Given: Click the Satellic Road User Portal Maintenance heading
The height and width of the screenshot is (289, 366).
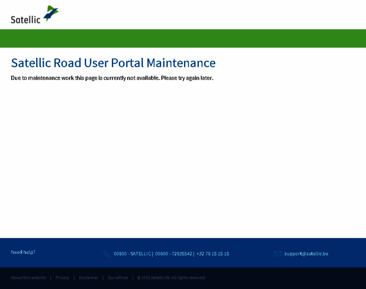Looking at the screenshot, I should click(x=113, y=63).
